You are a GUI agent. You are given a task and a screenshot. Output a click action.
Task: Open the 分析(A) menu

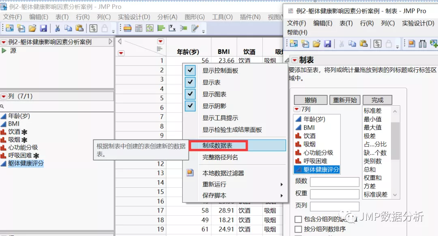(167, 17)
